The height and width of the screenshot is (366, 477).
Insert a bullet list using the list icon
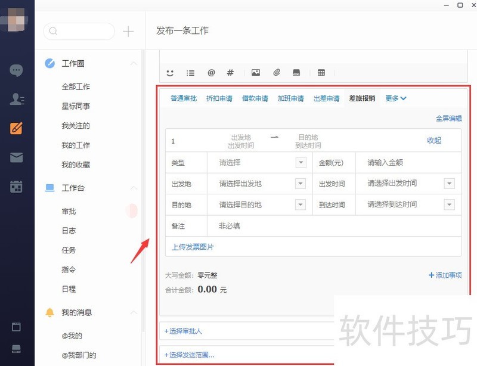pyautogui.click(x=190, y=73)
